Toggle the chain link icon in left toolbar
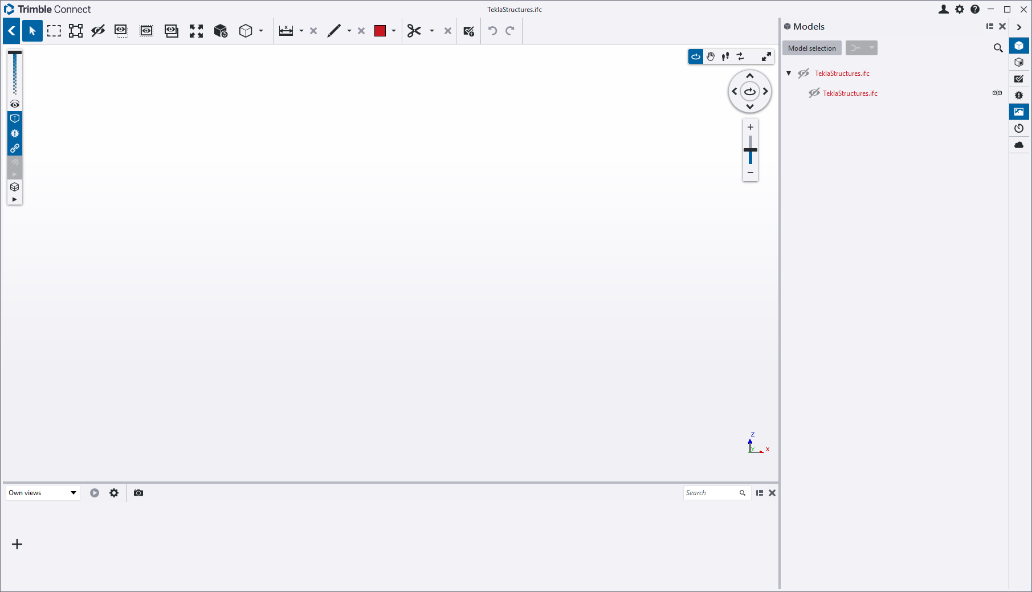The width and height of the screenshot is (1032, 592). point(15,148)
